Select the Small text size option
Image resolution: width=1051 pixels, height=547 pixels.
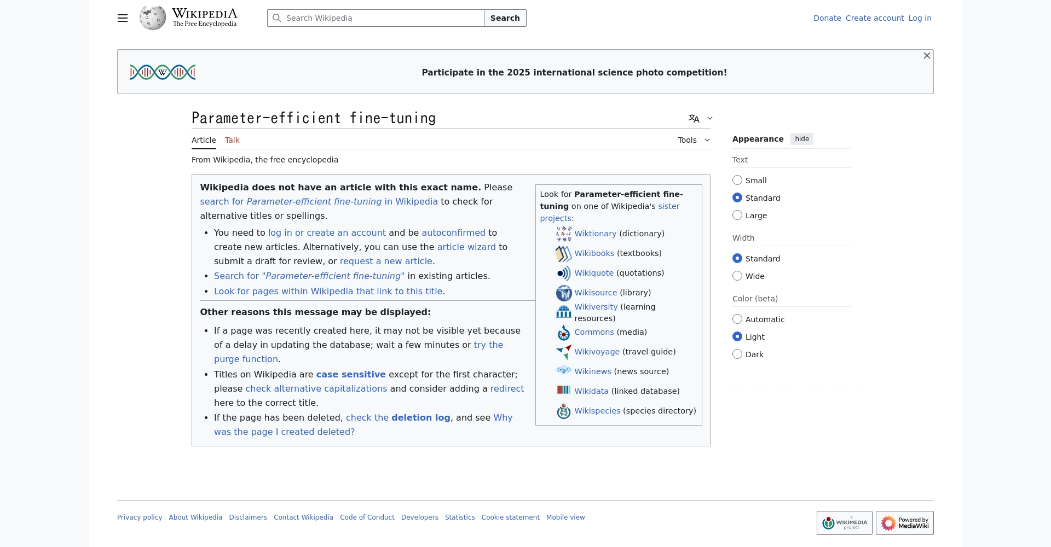click(x=737, y=181)
